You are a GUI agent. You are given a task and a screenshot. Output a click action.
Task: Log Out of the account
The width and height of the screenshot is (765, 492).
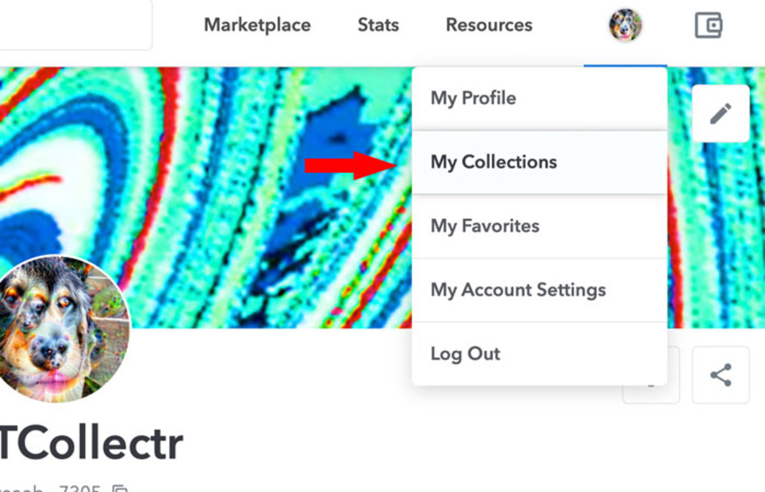click(x=465, y=354)
